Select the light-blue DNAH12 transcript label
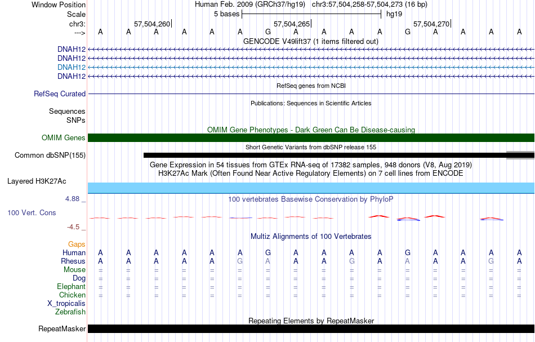 coord(72,67)
